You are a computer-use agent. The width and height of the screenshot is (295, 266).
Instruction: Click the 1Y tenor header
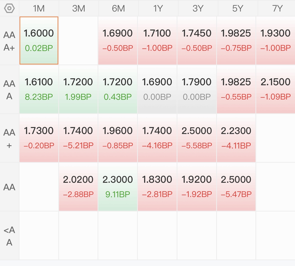(158, 8)
